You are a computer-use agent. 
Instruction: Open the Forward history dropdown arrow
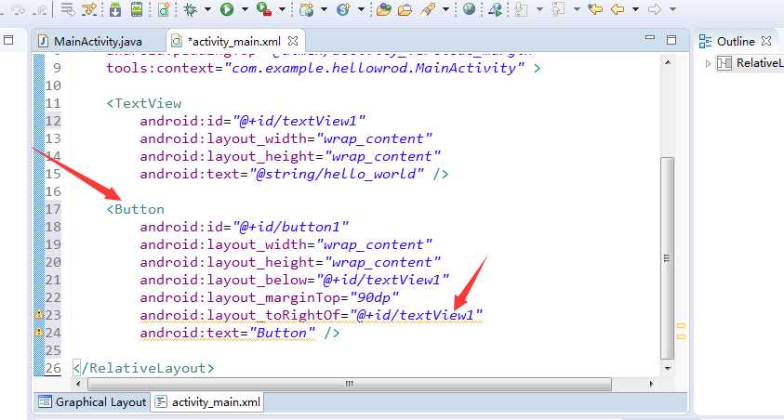tap(672, 9)
